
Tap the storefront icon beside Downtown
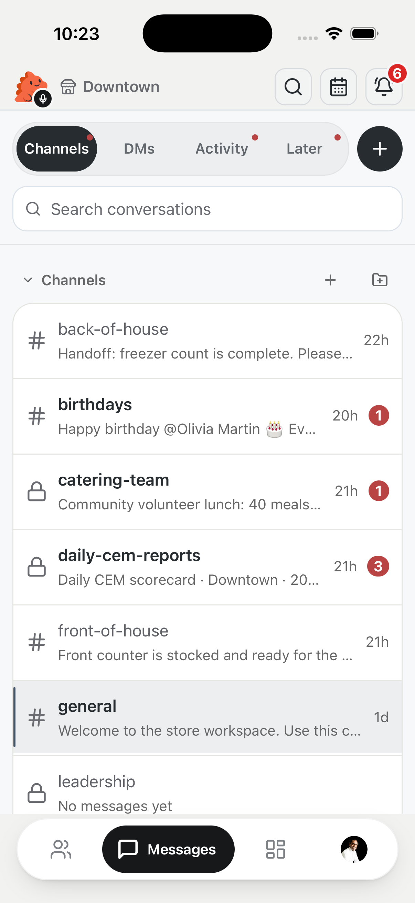pos(68,86)
